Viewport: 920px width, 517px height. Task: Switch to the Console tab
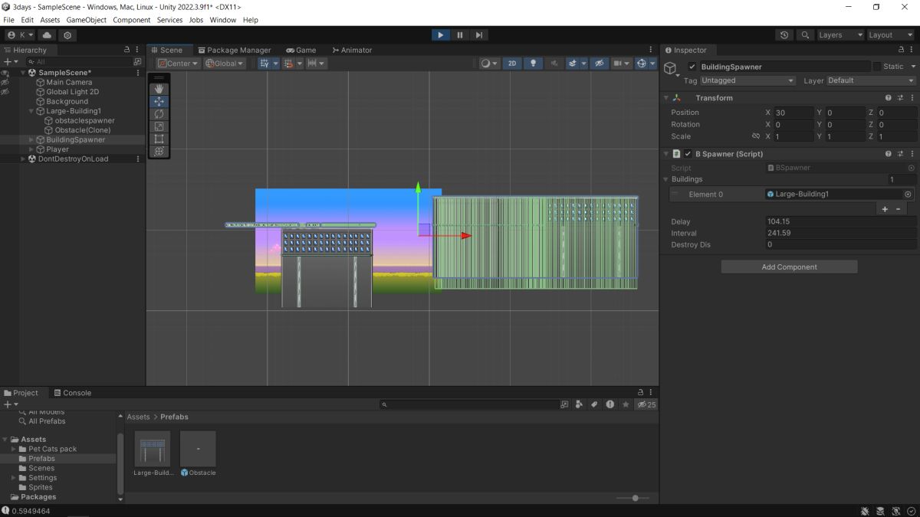72,393
